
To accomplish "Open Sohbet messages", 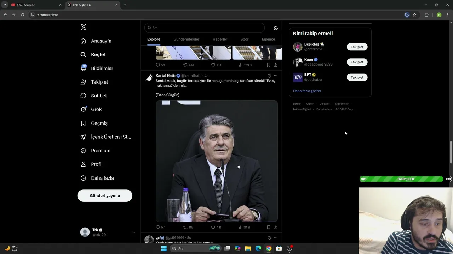I will click(x=94, y=96).
